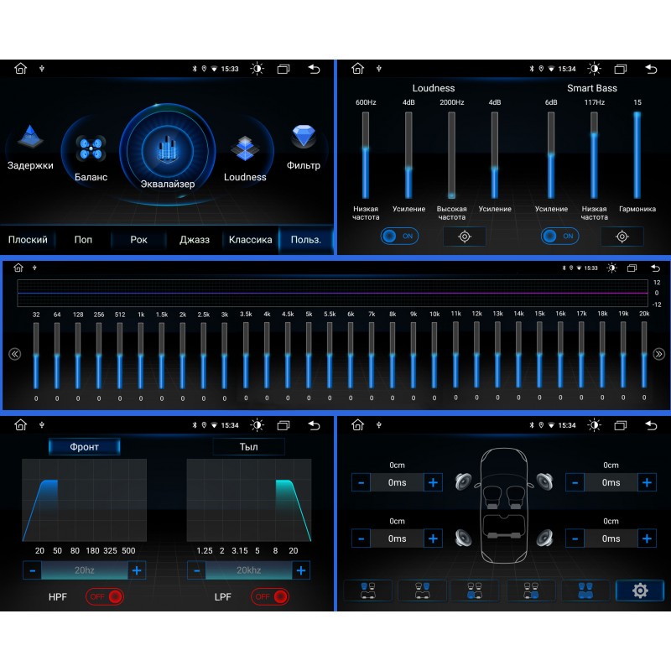
Task: Enable the HPF filter toggle
Action: coord(105,596)
